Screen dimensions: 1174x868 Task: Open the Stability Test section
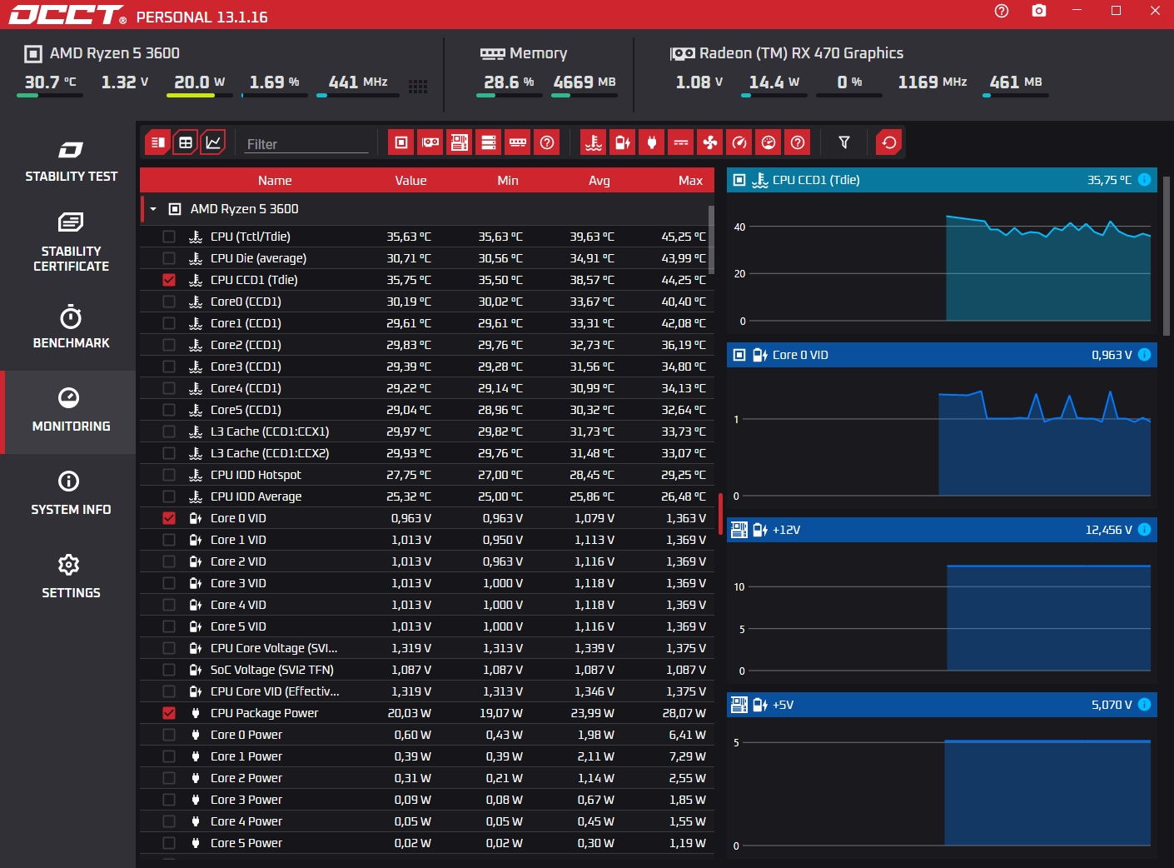tap(71, 161)
